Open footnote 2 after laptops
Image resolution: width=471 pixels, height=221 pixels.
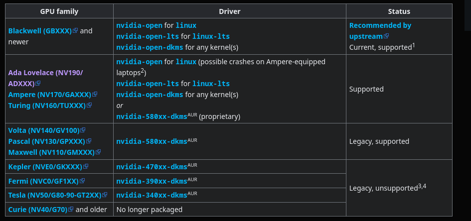(143, 71)
